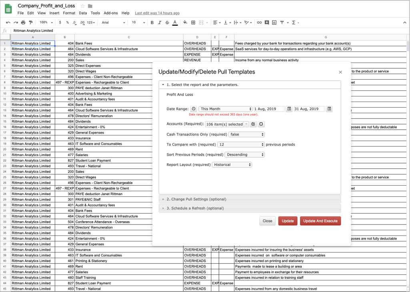
Task: Open the Add-ons menu
Action: [x=111, y=13]
